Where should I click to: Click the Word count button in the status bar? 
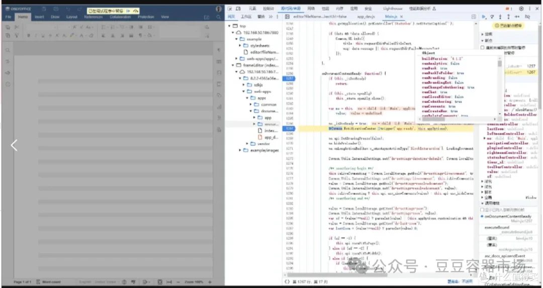[48, 282]
